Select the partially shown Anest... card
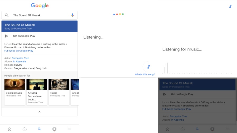237x133 pixels. [x=75, y=92]
